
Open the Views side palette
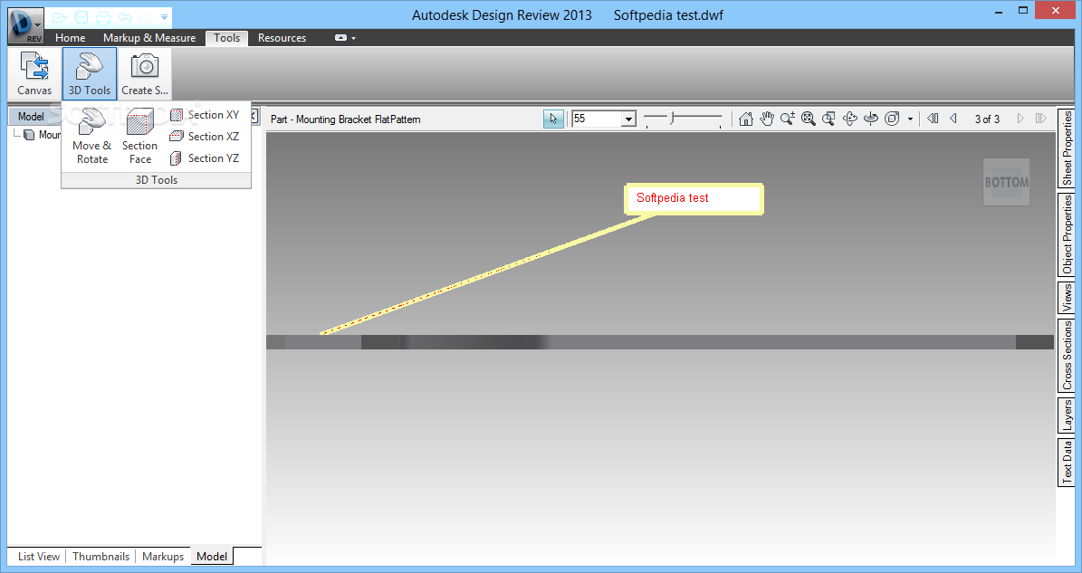point(1067,297)
